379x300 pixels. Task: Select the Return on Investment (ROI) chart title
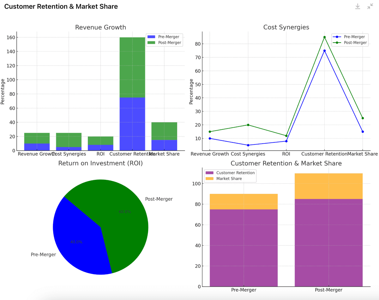[100, 163]
